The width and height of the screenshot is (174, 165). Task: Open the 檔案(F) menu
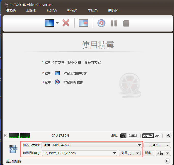click(11, 11)
